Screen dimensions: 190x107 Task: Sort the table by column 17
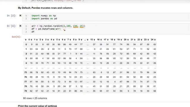[x=108, y=40]
